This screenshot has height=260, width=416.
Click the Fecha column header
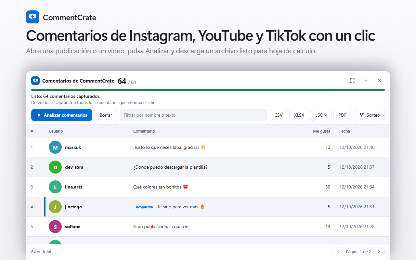point(345,131)
